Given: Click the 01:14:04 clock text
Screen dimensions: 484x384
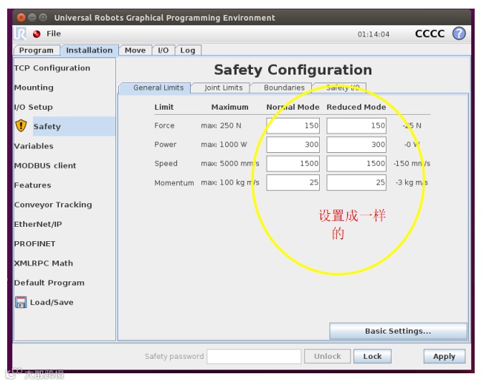Looking at the screenshot, I should pos(373,34).
